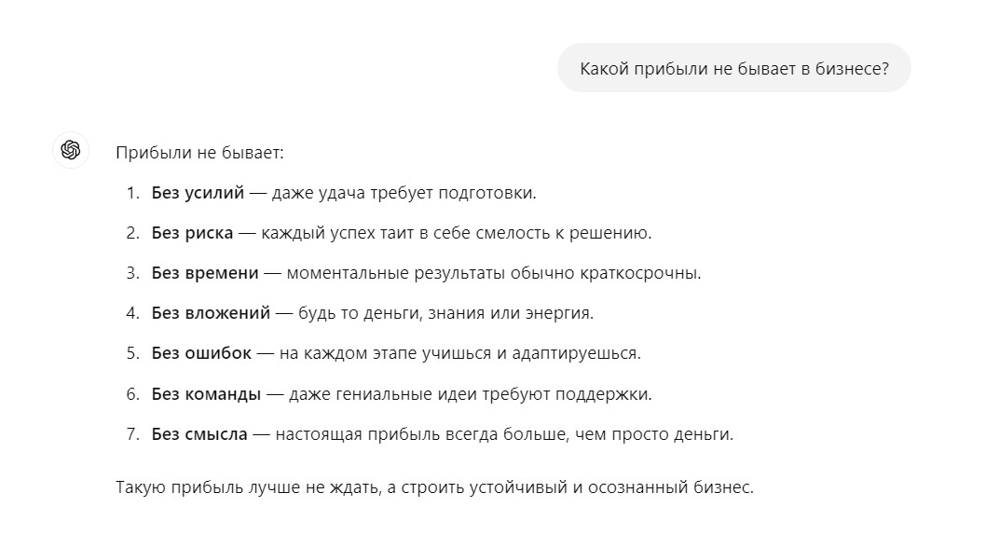Click the phrase 'даже удача требует подготовки'
Viewport: 999px width, 548px height.
click(404, 193)
